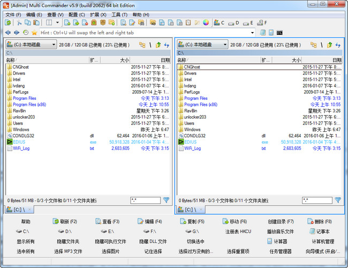Screen dimensions: 348x268
Task: Click left panel swap panels arrows icon
Action: pyautogui.click(x=167, y=45)
